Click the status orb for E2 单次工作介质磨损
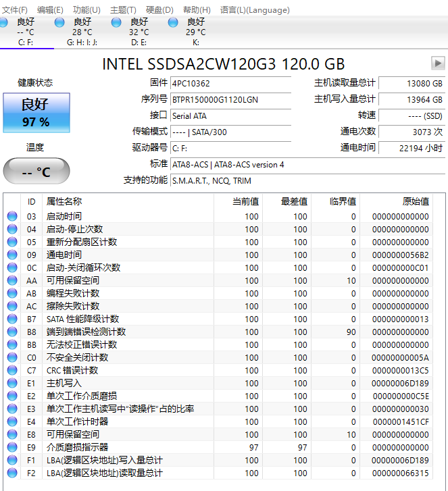Image resolution: width=448 pixels, height=491 pixels. click(12, 396)
